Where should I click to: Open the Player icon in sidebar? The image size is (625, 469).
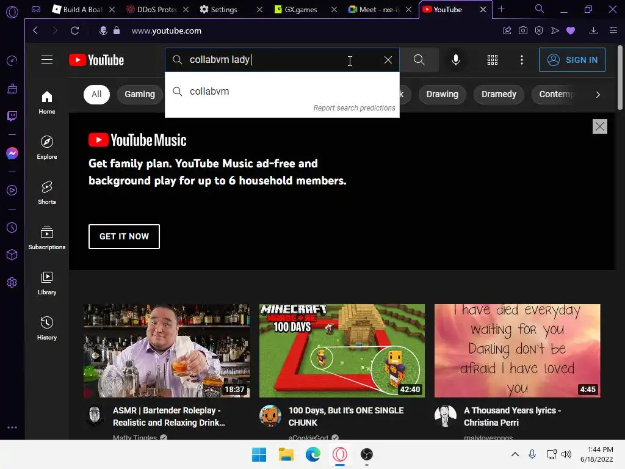(x=12, y=191)
